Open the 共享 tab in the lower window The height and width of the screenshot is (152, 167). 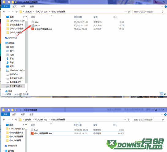pyautogui.click(x=23, y=114)
